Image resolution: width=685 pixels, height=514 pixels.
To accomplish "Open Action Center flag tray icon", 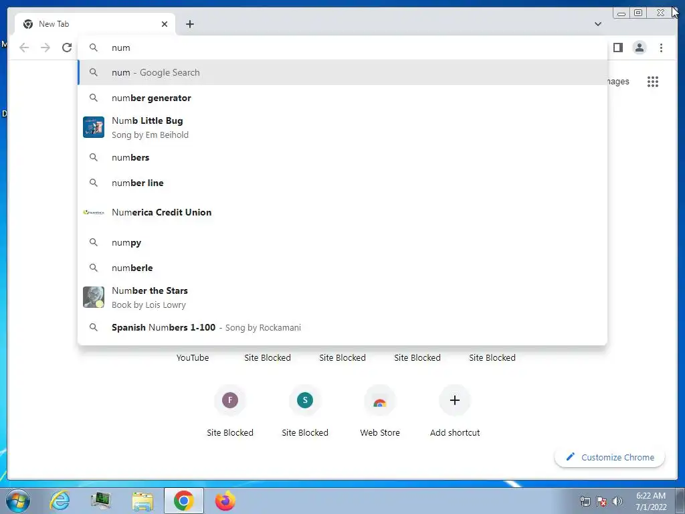I will pos(601,501).
